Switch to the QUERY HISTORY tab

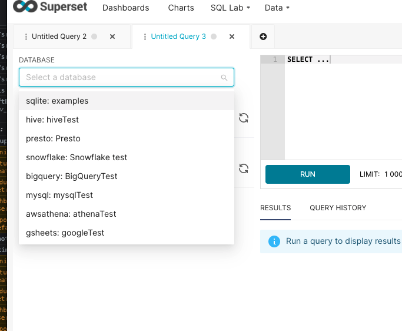point(338,208)
